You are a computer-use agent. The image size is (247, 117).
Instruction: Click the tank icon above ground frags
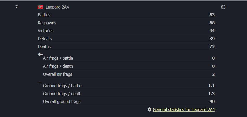40,82
